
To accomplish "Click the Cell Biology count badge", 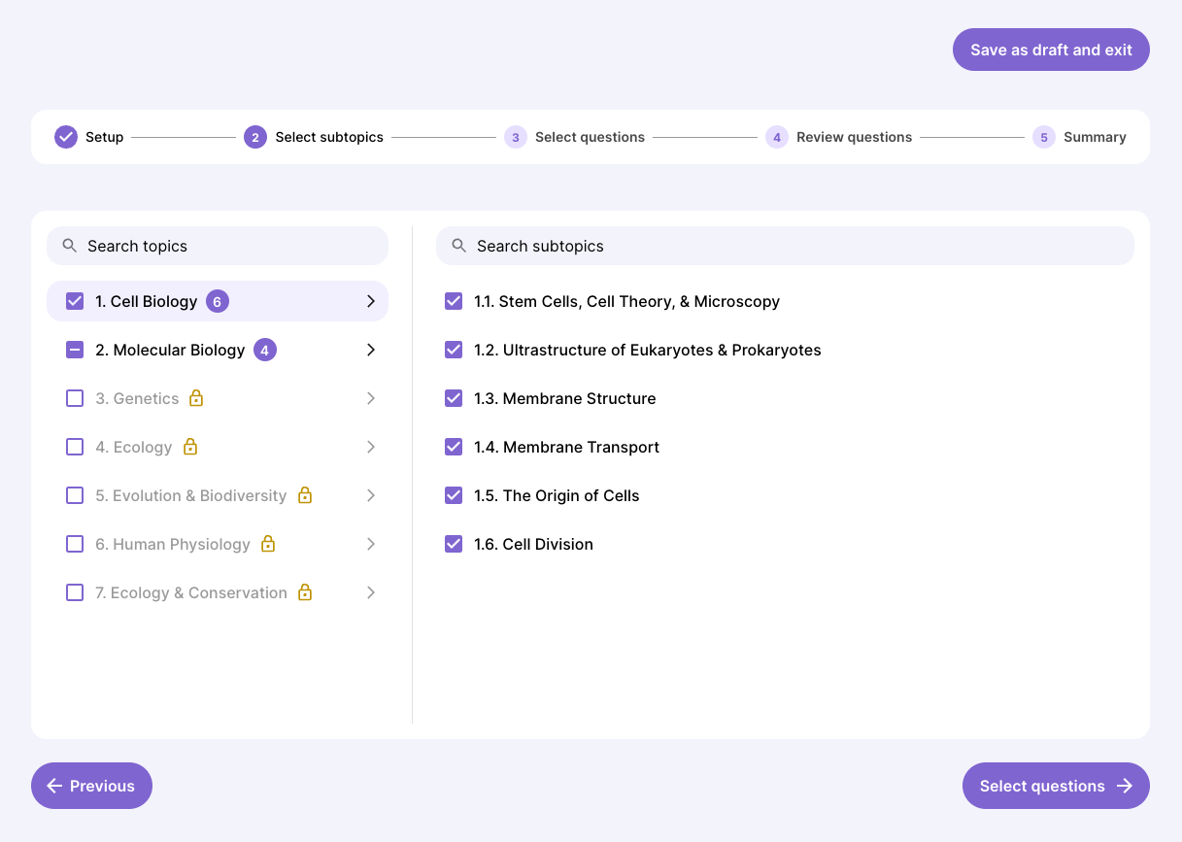I will (x=218, y=301).
